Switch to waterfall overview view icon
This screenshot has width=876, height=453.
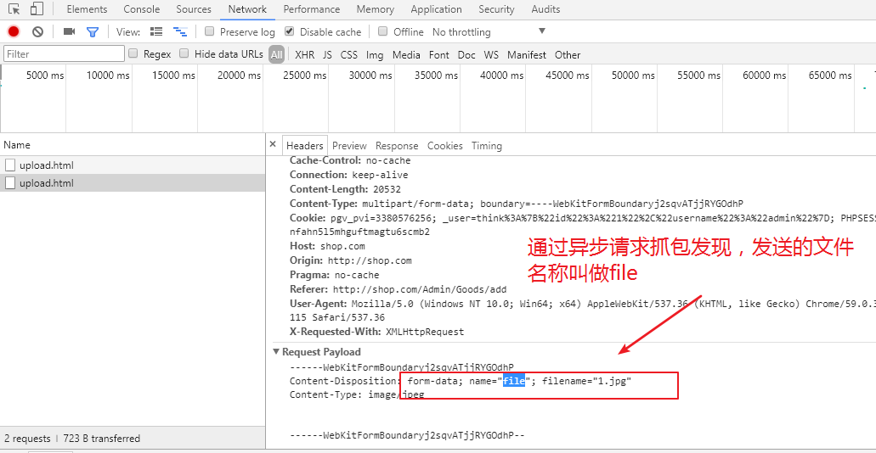click(x=179, y=31)
